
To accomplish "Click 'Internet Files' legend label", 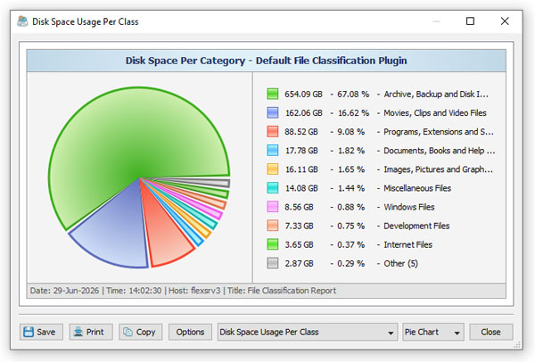I will point(408,244).
